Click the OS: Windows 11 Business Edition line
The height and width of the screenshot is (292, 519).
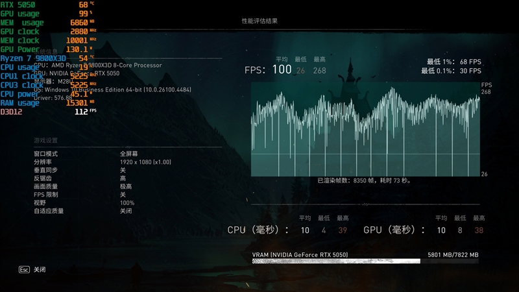112,90
